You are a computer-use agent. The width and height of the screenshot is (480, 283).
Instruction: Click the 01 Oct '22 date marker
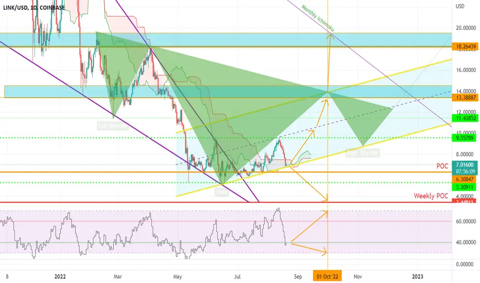[x=327, y=277]
